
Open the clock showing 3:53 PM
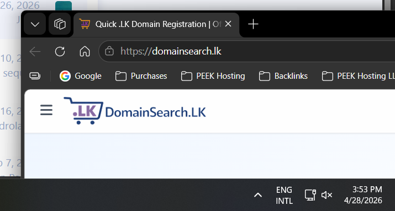tap(364, 195)
